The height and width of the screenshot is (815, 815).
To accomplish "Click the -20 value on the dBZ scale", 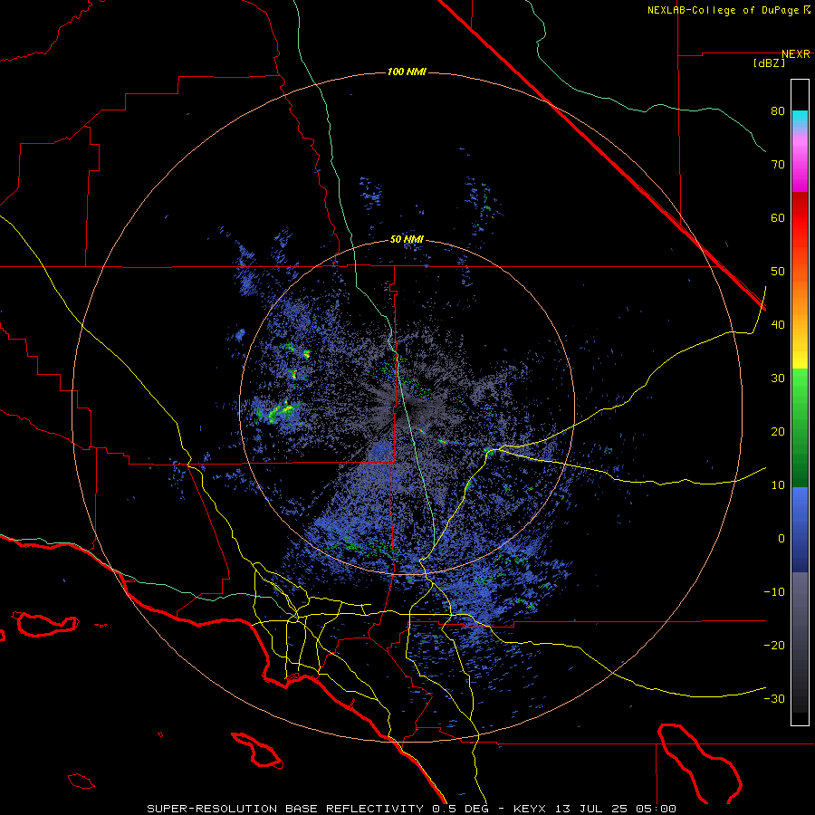I will coord(774,646).
